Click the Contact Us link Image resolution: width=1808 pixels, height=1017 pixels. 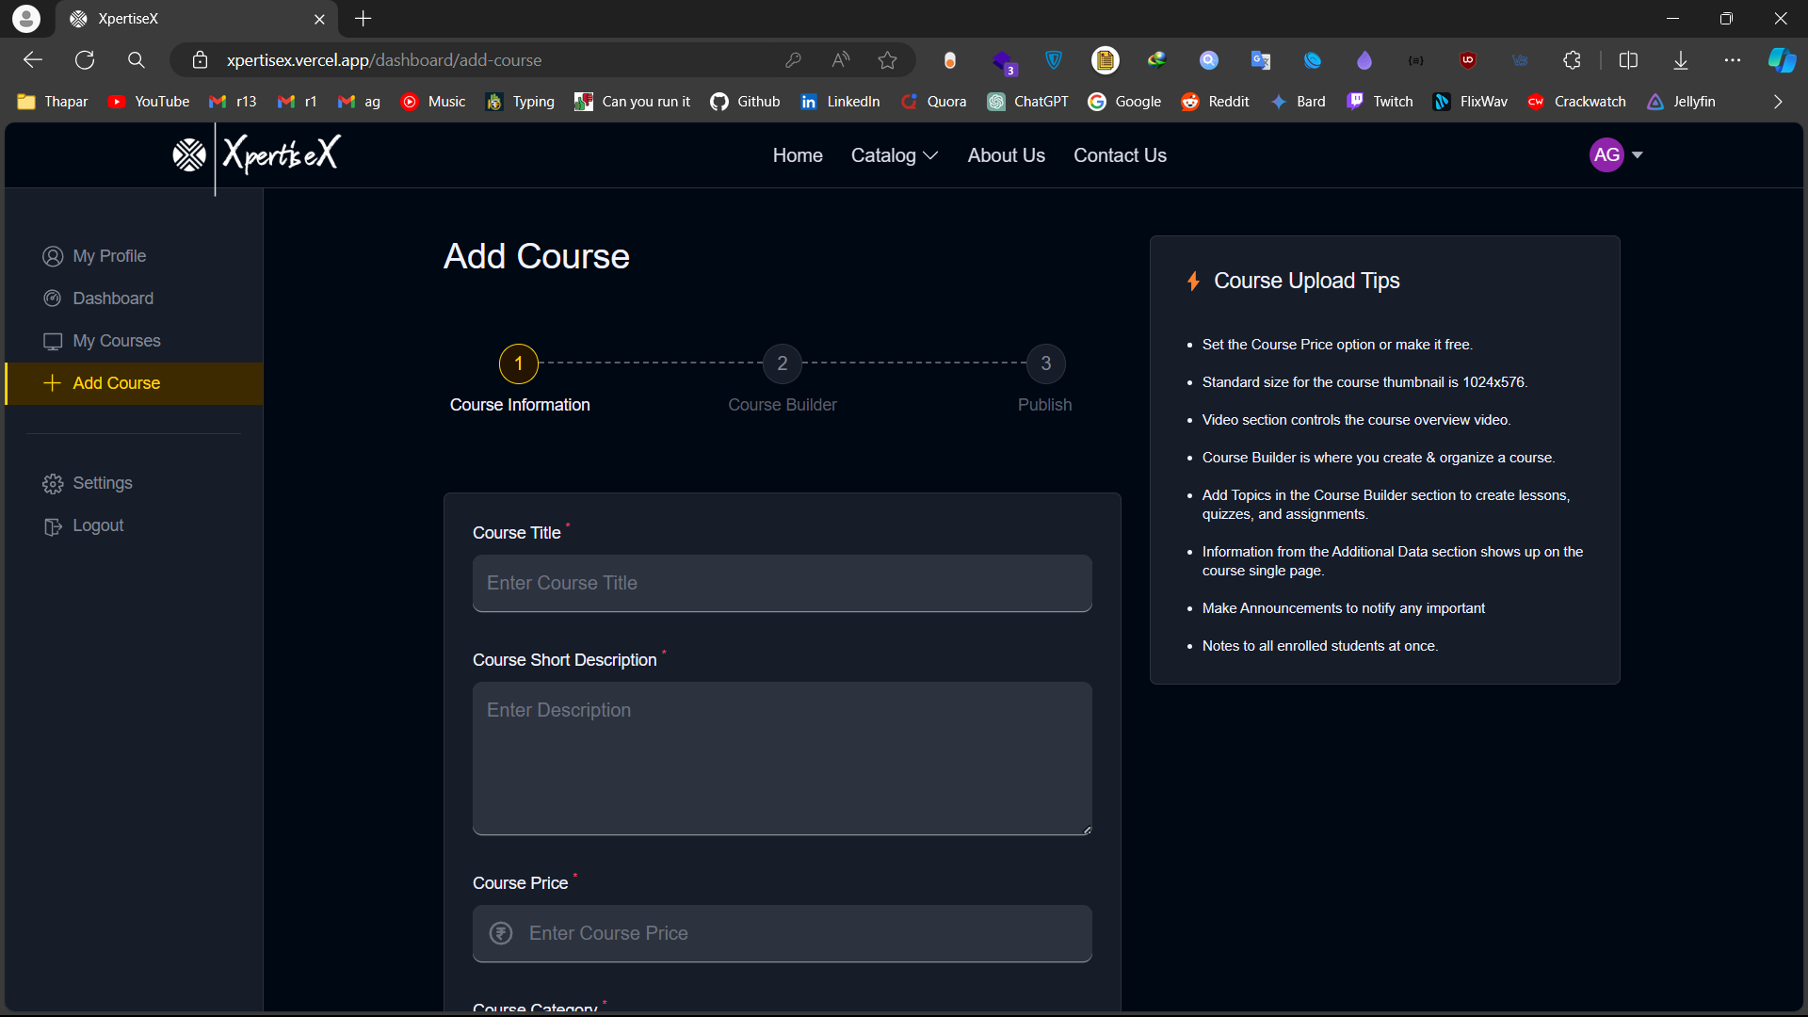pyautogui.click(x=1120, y=155)
